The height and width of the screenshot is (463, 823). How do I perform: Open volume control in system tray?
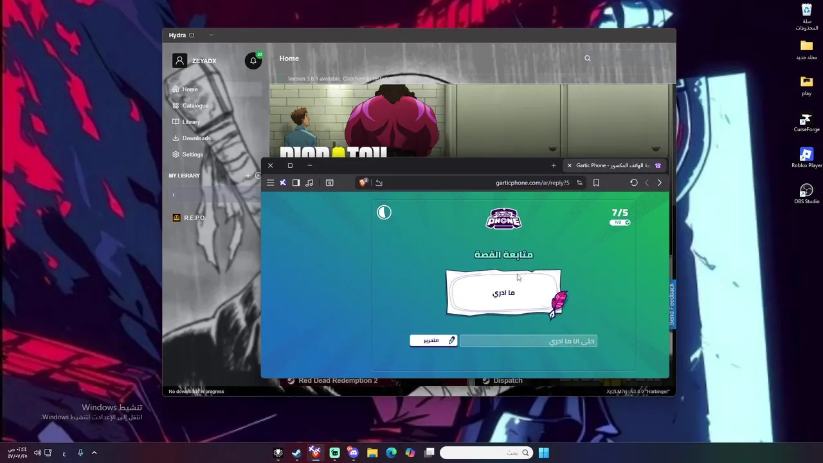(38, 453)
